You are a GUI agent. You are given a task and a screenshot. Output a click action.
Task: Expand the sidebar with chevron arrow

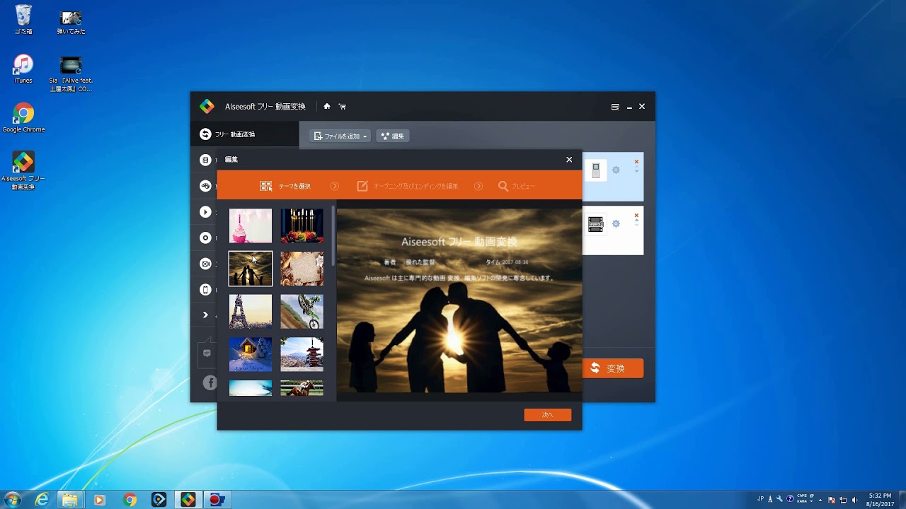[x=205, y=315]
